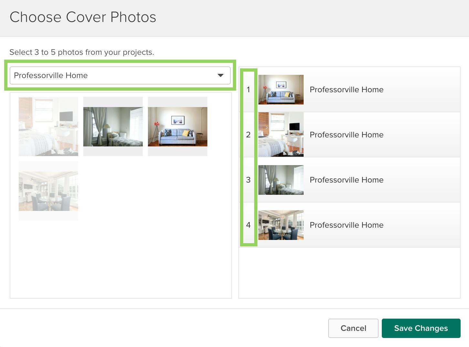This screenshot has height=347, width=469.
Task: Click order number 3 in the selected list
Action: (248, 180)
